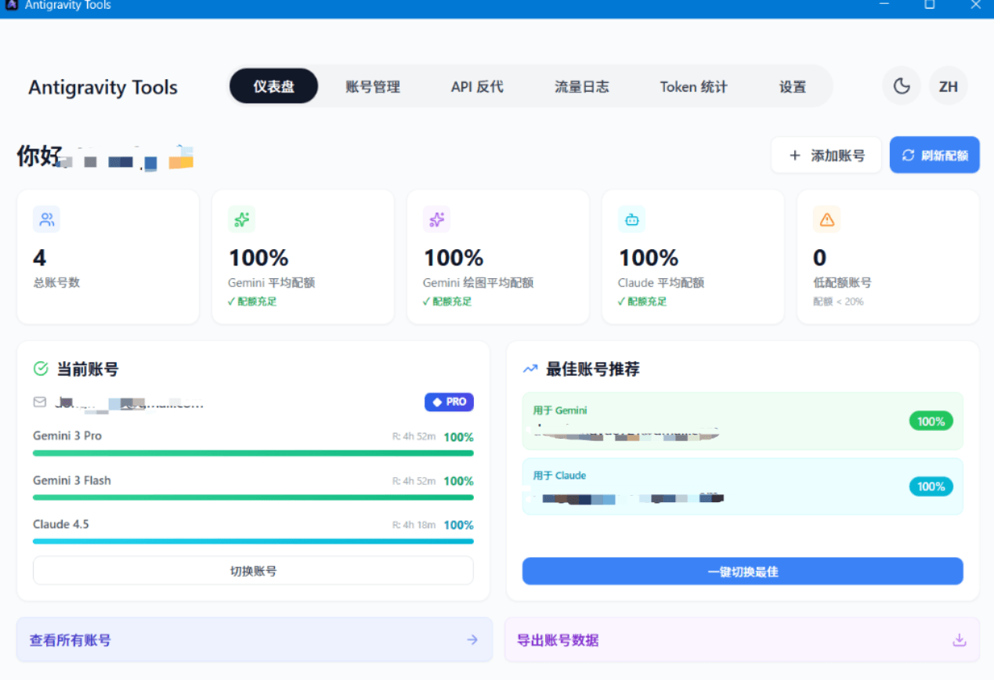Click the 切换账号 button
This screenshot has height=680, width=994.
(x=253, y=570)
